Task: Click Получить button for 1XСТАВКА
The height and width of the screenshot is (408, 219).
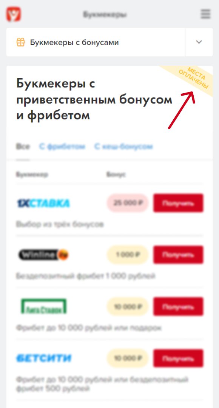Action: point(179,203)
